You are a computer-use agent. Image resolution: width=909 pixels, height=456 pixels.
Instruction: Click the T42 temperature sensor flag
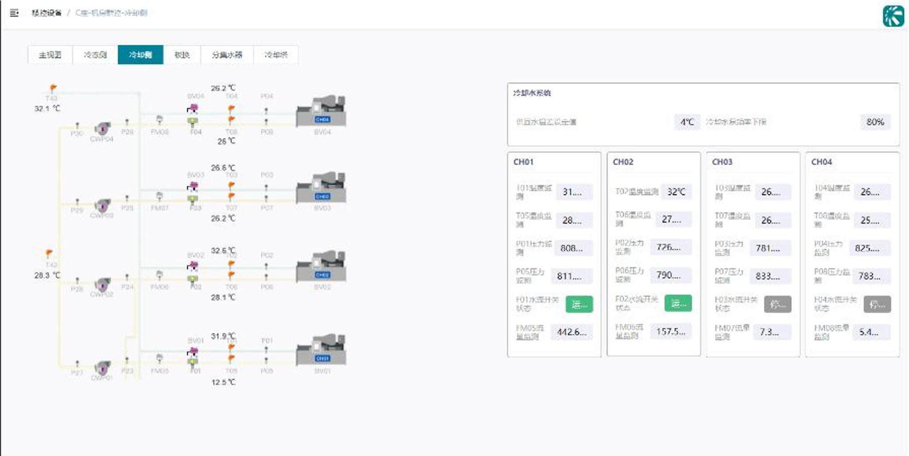pyautogui.click(x=49, y=254)
